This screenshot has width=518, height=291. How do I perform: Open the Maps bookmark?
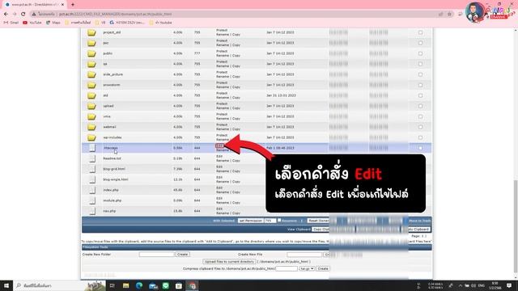53,23
